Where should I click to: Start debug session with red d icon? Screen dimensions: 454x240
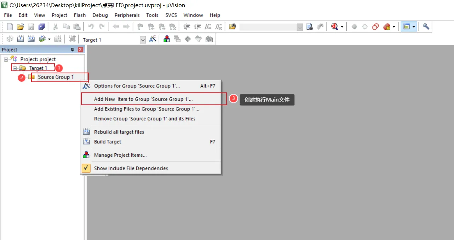click(x=334, y=27)
